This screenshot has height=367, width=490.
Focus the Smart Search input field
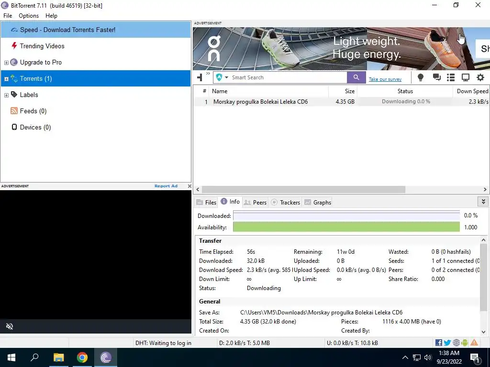coord(289,77)
